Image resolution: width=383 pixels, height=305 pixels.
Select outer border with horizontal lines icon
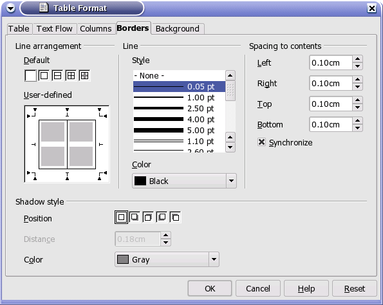pos(57,75)
